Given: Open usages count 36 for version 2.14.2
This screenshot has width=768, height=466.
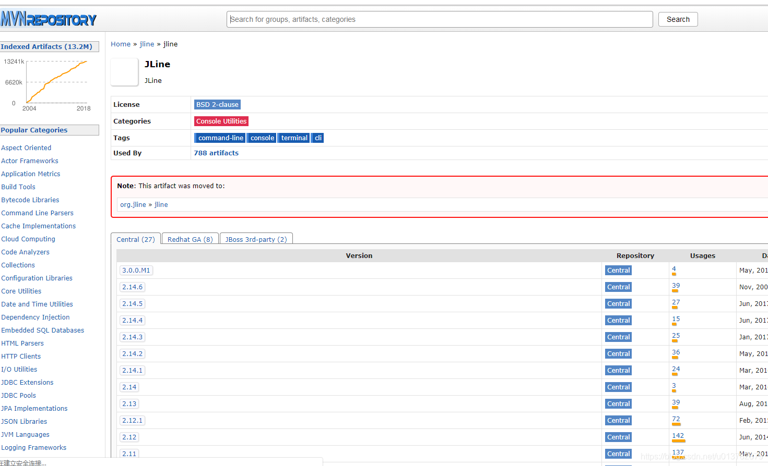Looking at the screenshot, I should point(676,352).
